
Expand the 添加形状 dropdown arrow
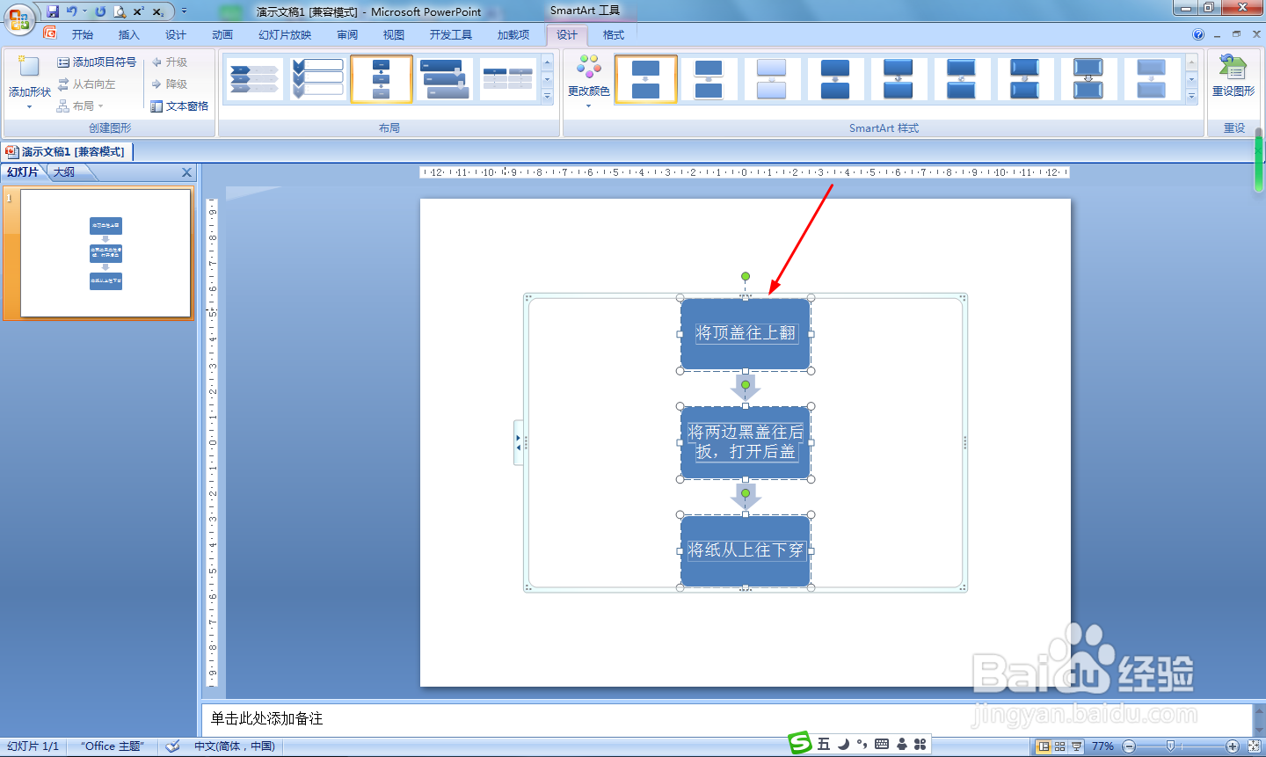pos(29,107)
